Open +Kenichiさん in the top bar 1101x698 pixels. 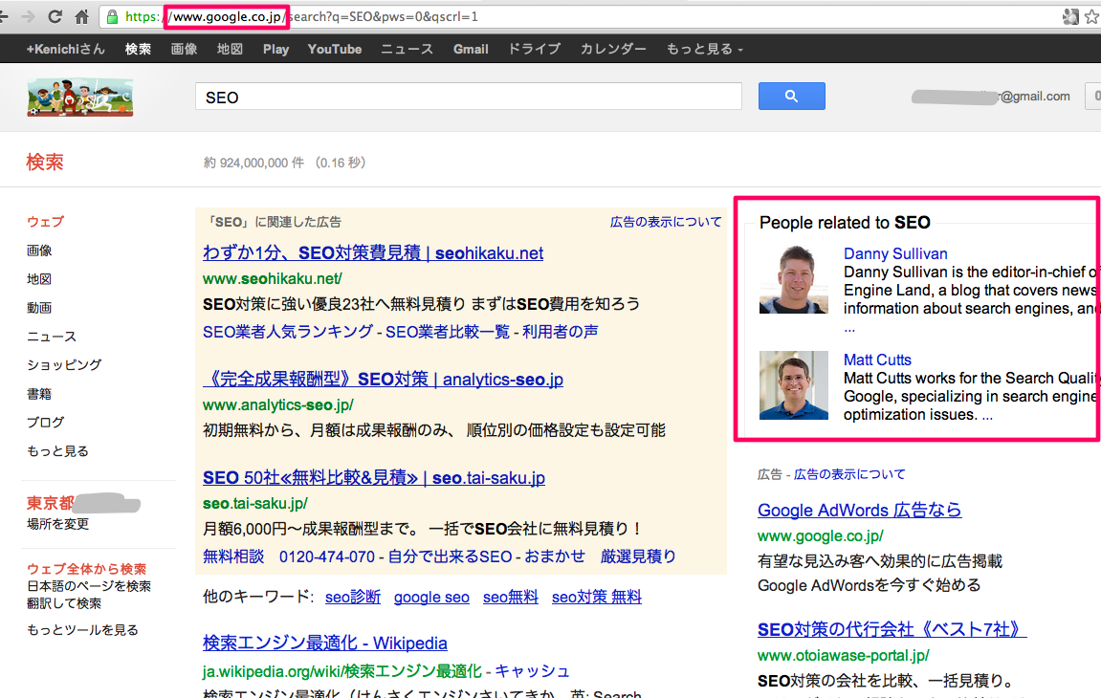click(65, 49)
